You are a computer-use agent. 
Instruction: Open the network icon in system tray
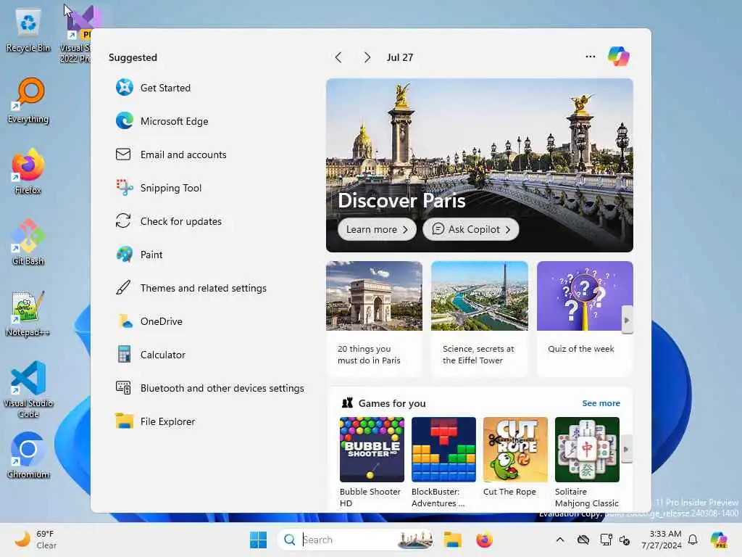(605, 540)
